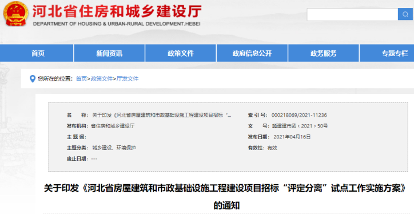Click the index number 000218069/2021-11236
414x214 pixels.
299,115
